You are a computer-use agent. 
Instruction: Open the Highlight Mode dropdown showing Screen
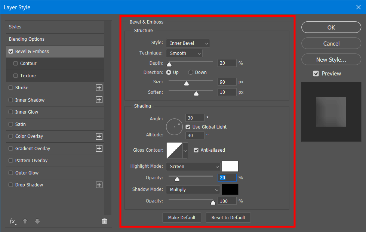(x=193, y=167)
